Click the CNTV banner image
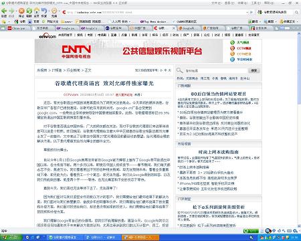The image size is (301, 241). tap(128, 51)
